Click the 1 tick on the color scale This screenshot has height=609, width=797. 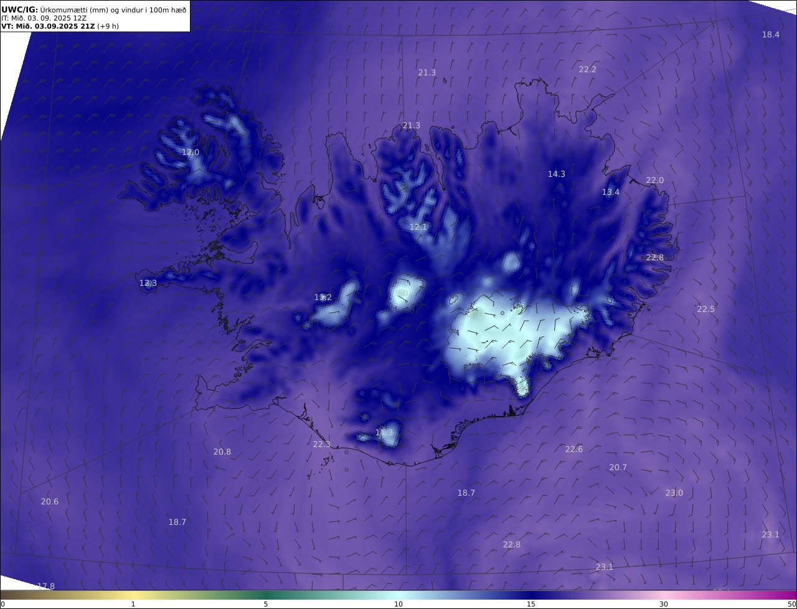coord(133,604)
